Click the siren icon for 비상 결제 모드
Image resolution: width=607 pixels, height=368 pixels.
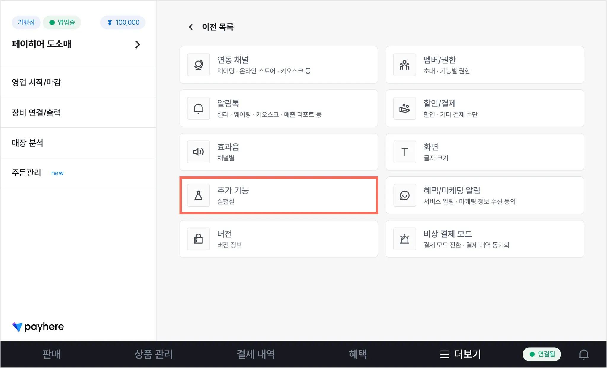tap(405, 239)
